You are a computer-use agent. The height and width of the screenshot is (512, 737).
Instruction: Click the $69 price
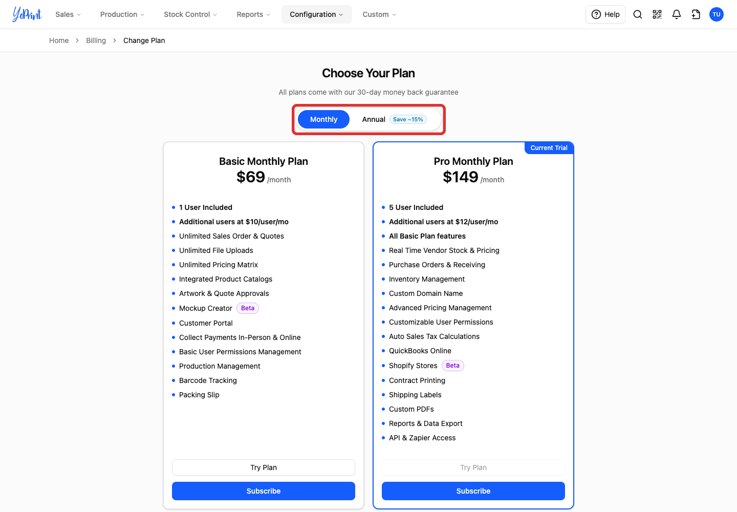click(x=251, y=177)
